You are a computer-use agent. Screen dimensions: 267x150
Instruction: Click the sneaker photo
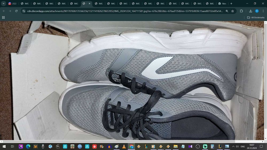pyautogui.click(x=132, y=80)
